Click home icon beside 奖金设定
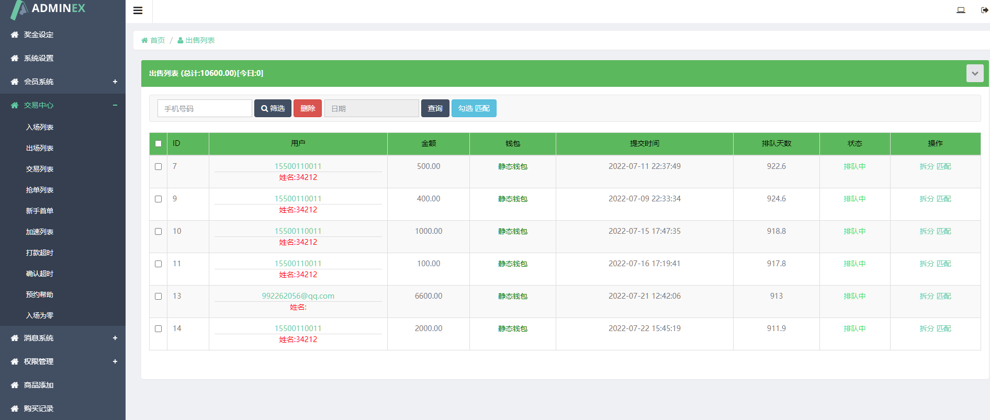Viewport: 990px width, 420px height. [15, 35]
